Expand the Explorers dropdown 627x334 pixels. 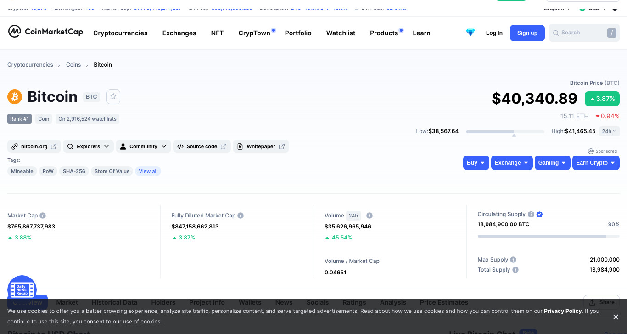[88, 146]
